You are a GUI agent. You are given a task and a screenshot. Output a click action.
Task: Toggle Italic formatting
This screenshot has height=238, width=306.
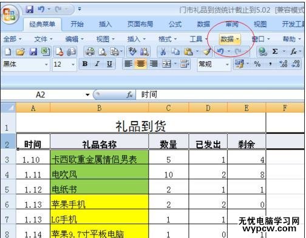pyautogui.click(x=97, y=64)
